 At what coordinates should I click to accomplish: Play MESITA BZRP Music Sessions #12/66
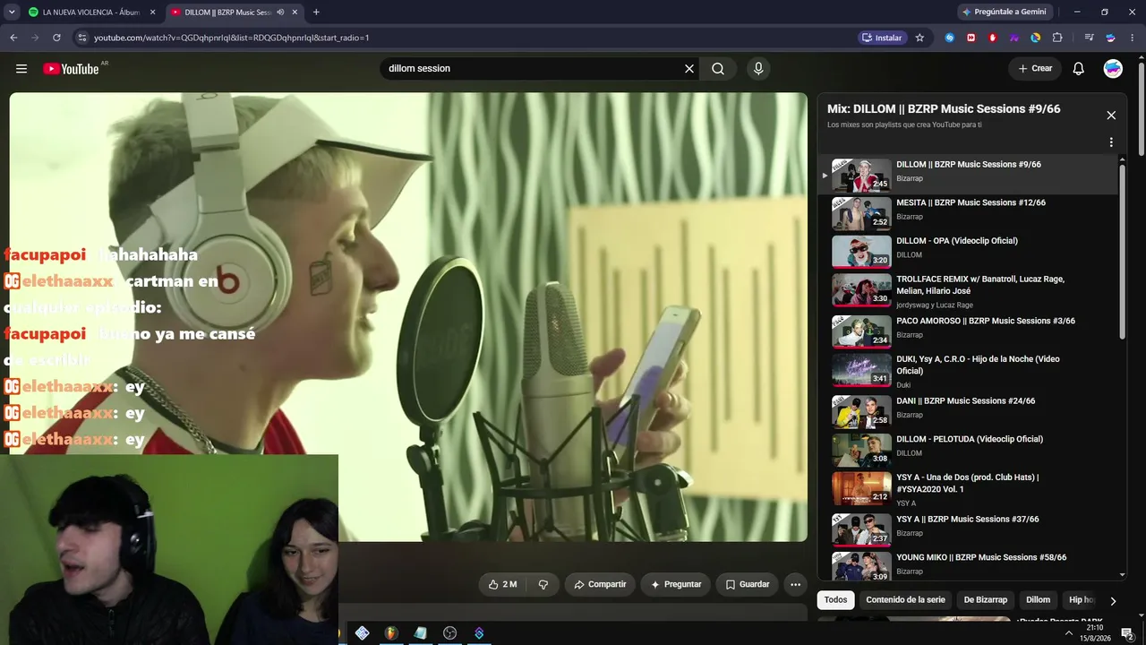[x=969, y=212]
